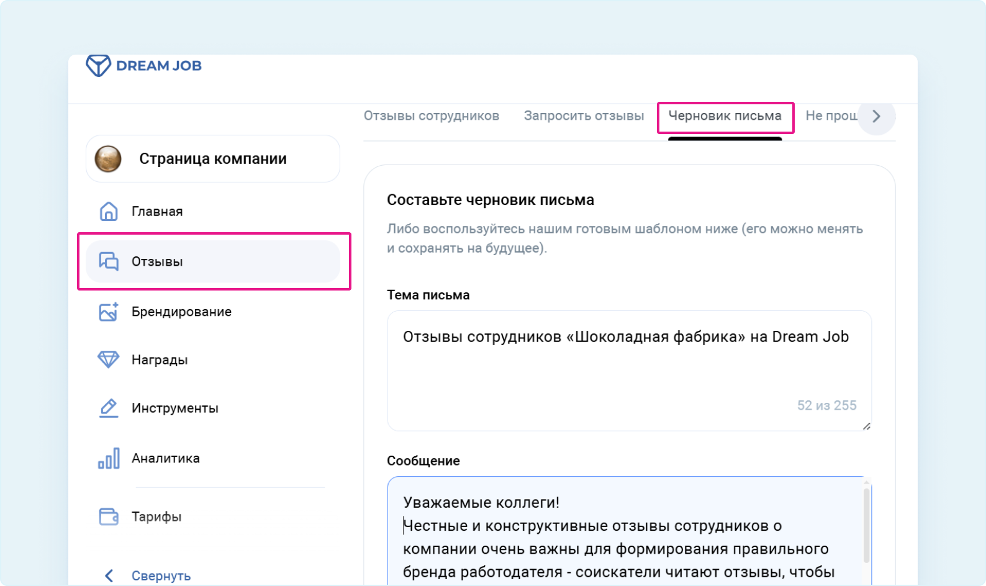Open the Страница компании selector
Screen dimensions: 986x586
213,159
